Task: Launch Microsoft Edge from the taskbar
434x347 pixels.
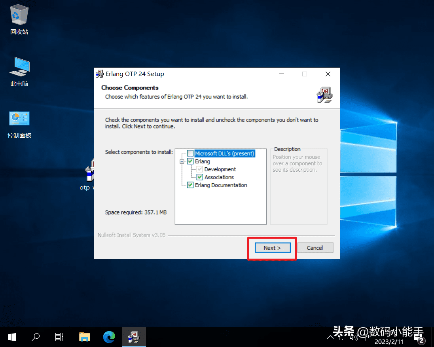Action: click(109, 337)
